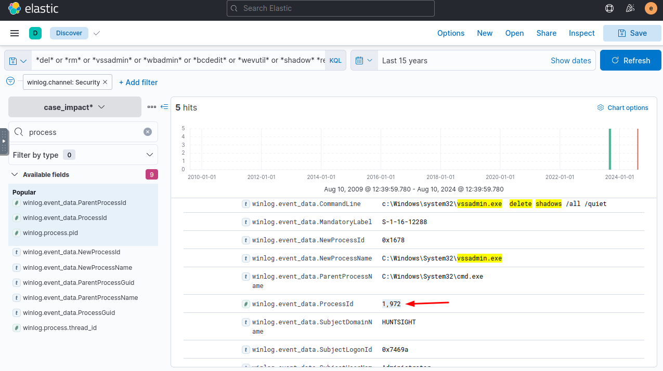The height and width of the screenshot is (371, 663).
Task: Click the Add filter link
Action: pos(138,83)
